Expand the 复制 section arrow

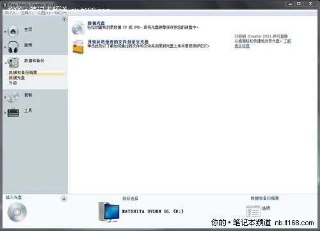5,97
